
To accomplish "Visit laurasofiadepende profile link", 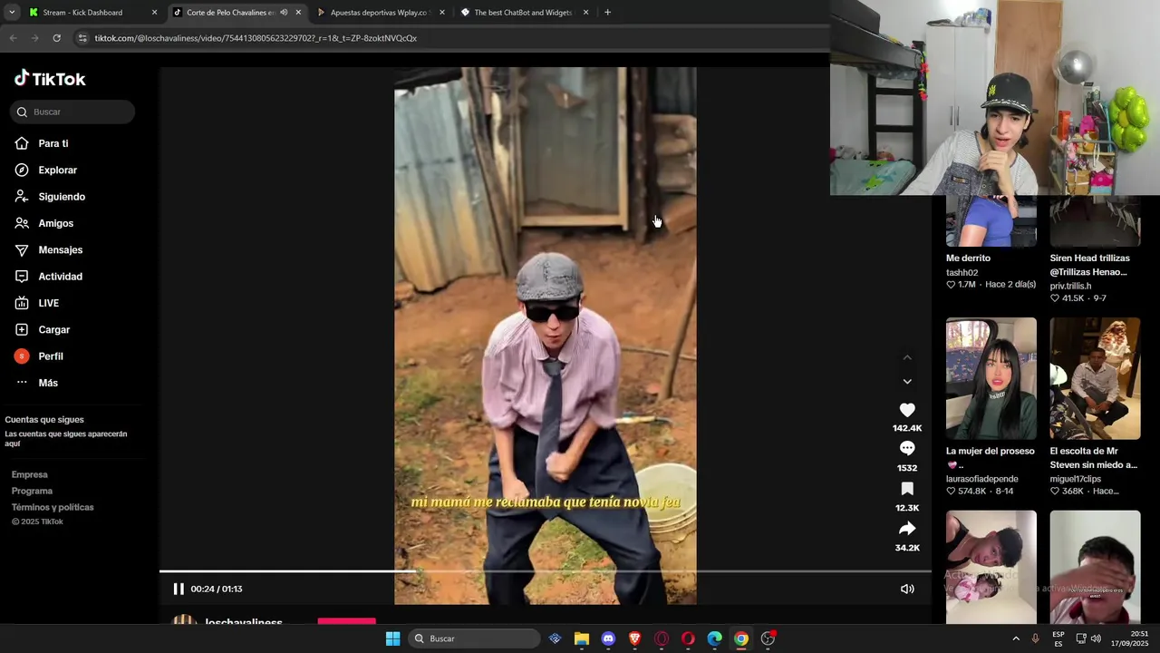I will [x=981, y=479].
